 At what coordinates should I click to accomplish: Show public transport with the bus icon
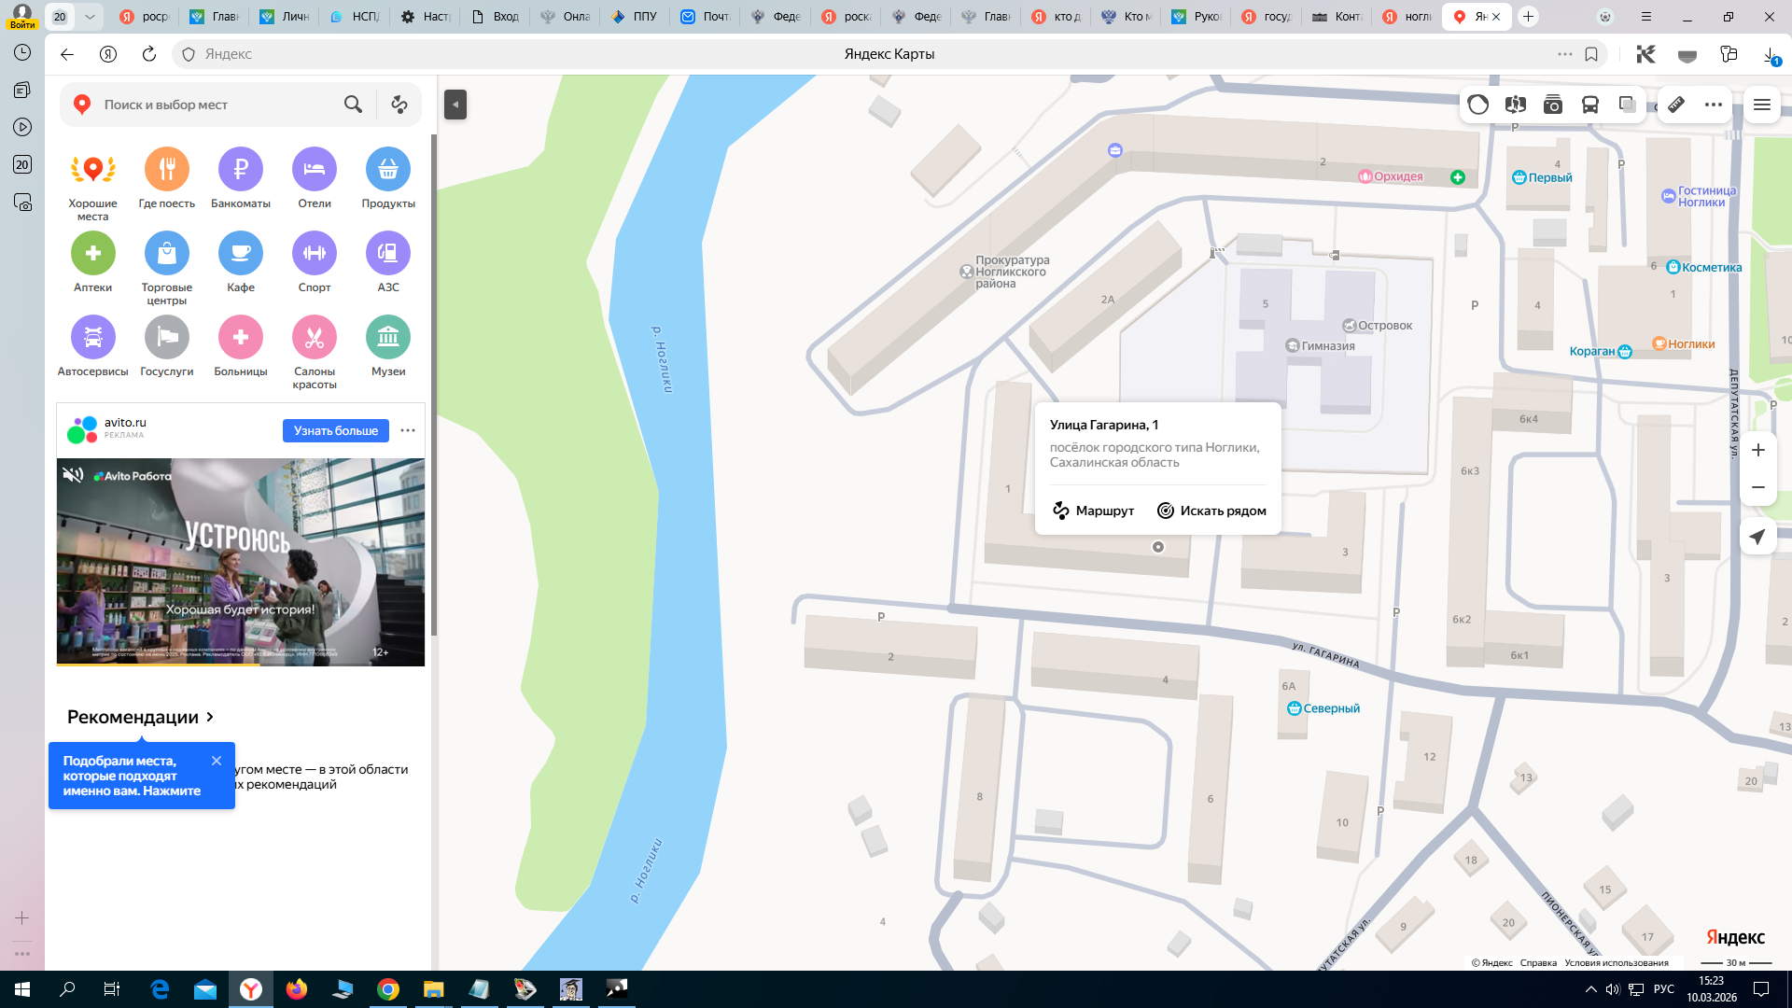tap(1590, 105)
